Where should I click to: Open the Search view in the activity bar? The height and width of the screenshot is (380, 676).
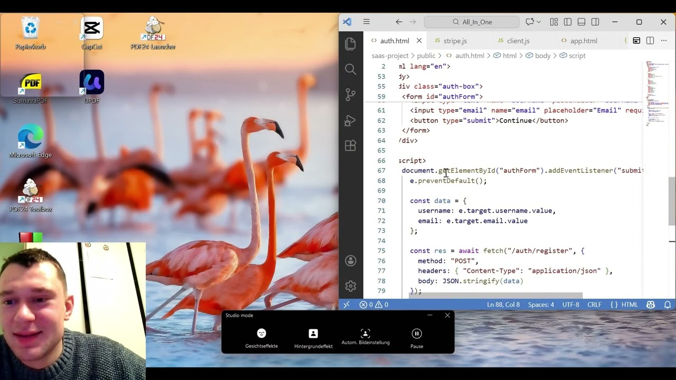coord(351,69)
